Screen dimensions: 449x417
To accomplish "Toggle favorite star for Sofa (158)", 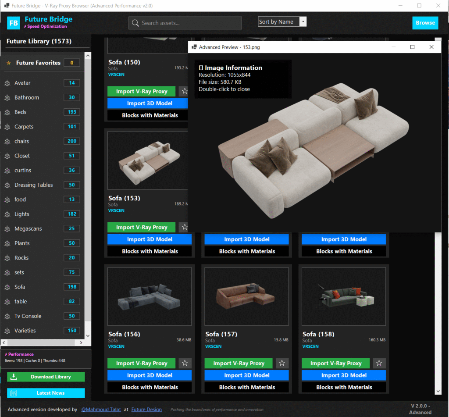I will click(x=379, y=363).
